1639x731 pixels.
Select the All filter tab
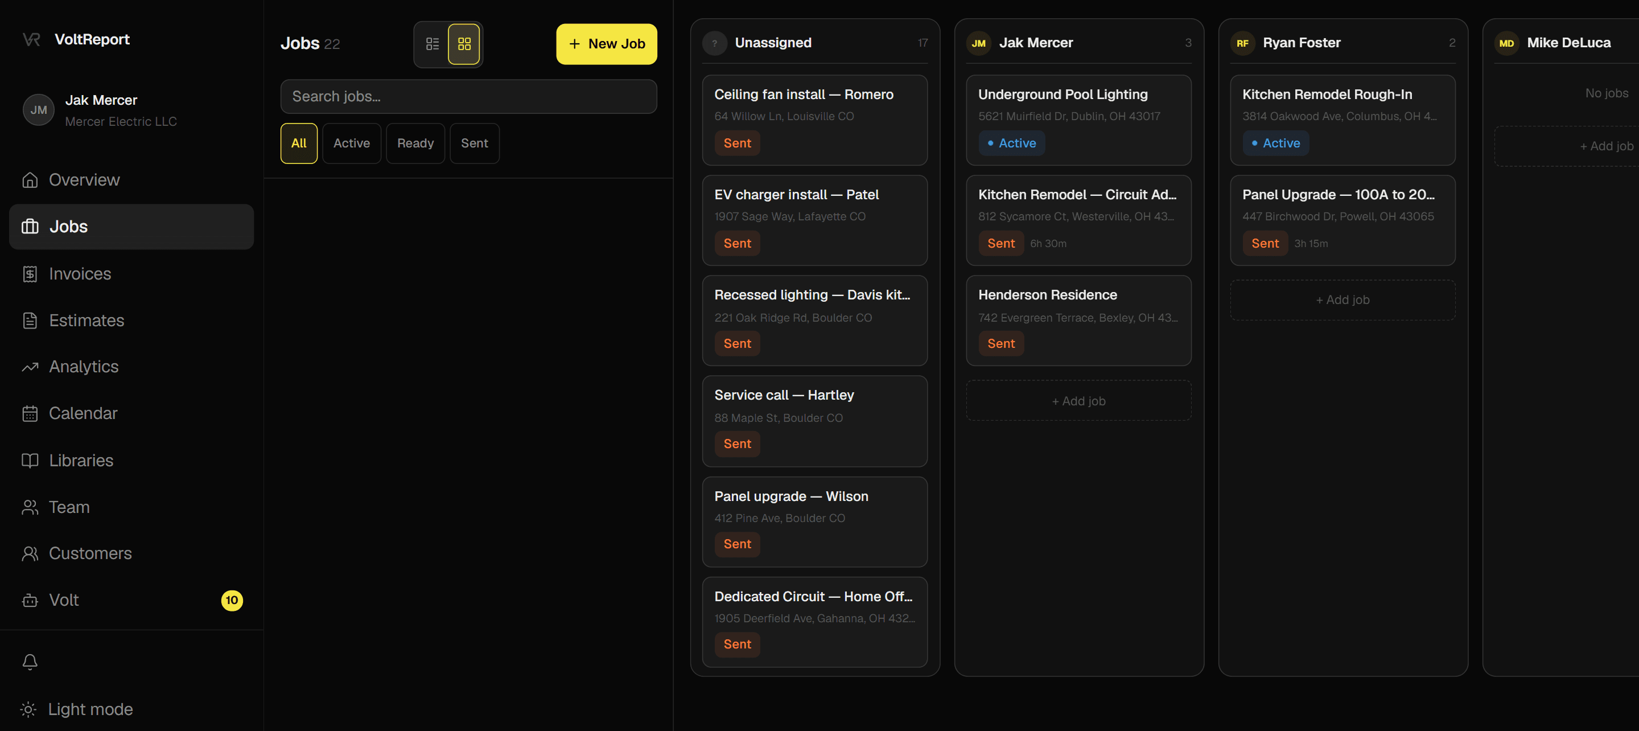[299, 143]
